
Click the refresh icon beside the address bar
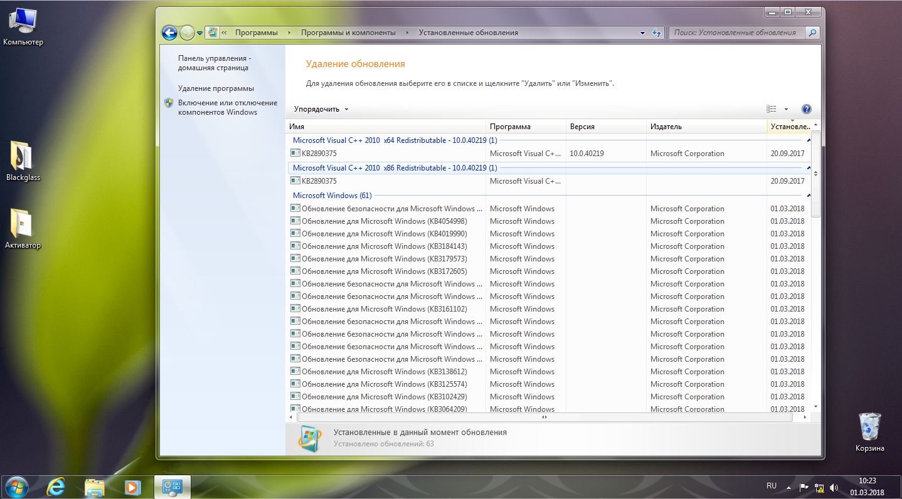pos(657,33)
